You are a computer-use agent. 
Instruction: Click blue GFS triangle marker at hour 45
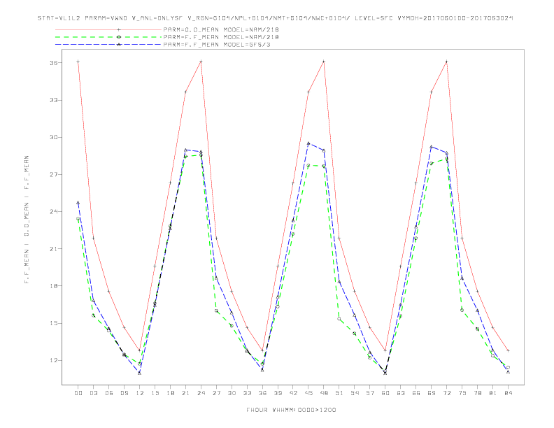(x=308, y=143)
